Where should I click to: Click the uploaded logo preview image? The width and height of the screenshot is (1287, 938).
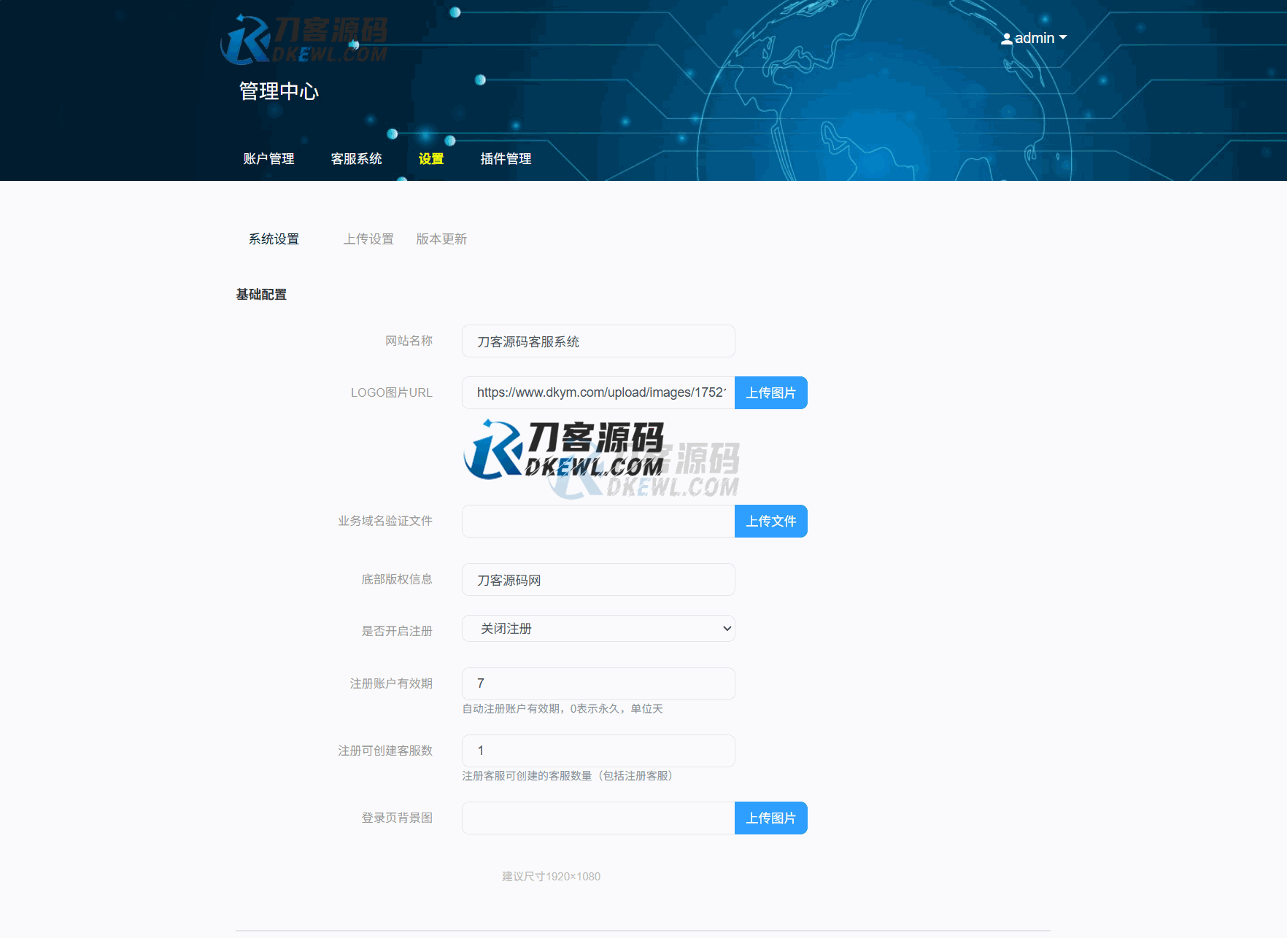coord(564,450)
